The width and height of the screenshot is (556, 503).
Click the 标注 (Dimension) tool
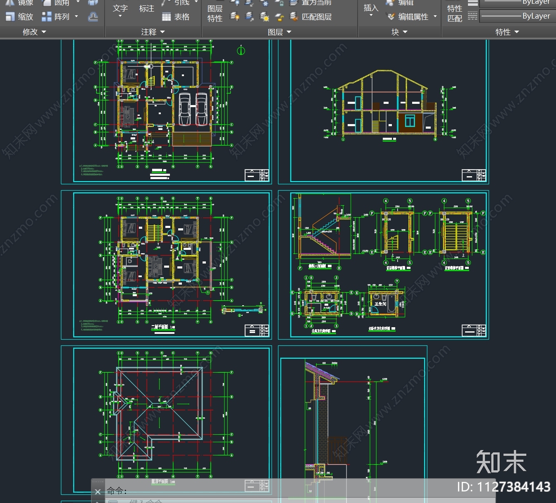pyautogui.click(x=146, y=9)
